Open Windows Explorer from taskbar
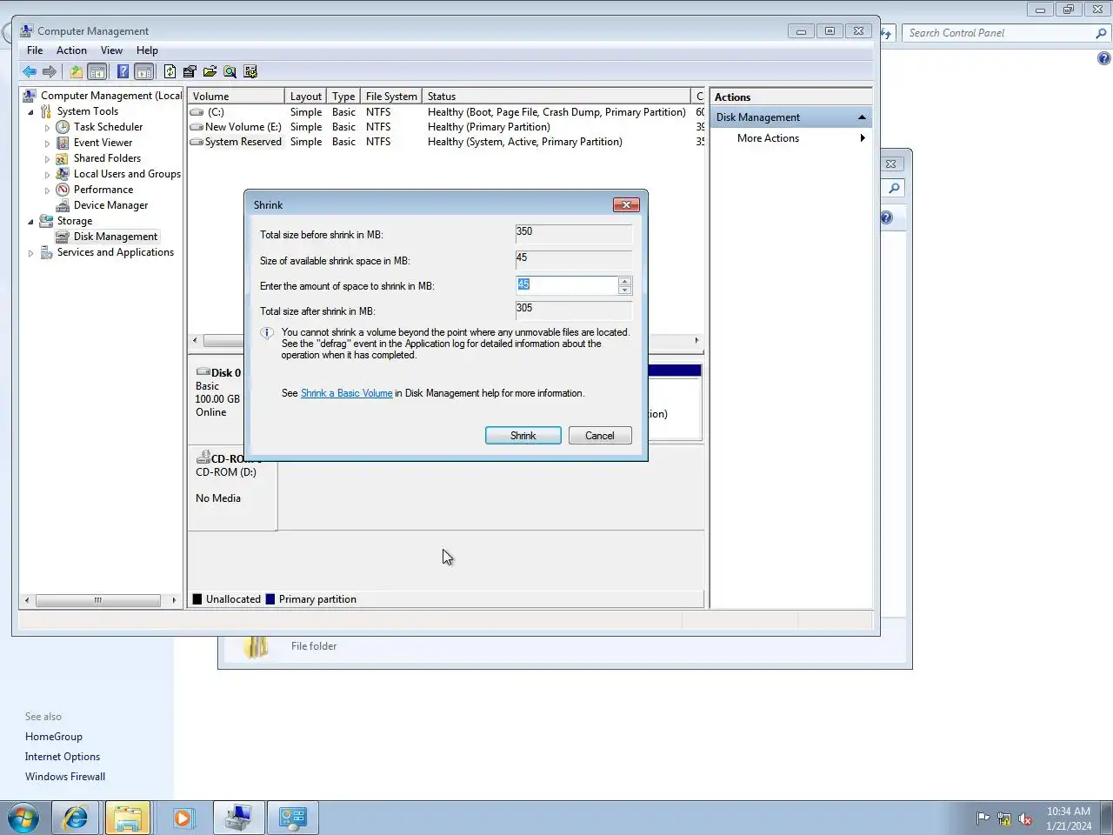 128,818
